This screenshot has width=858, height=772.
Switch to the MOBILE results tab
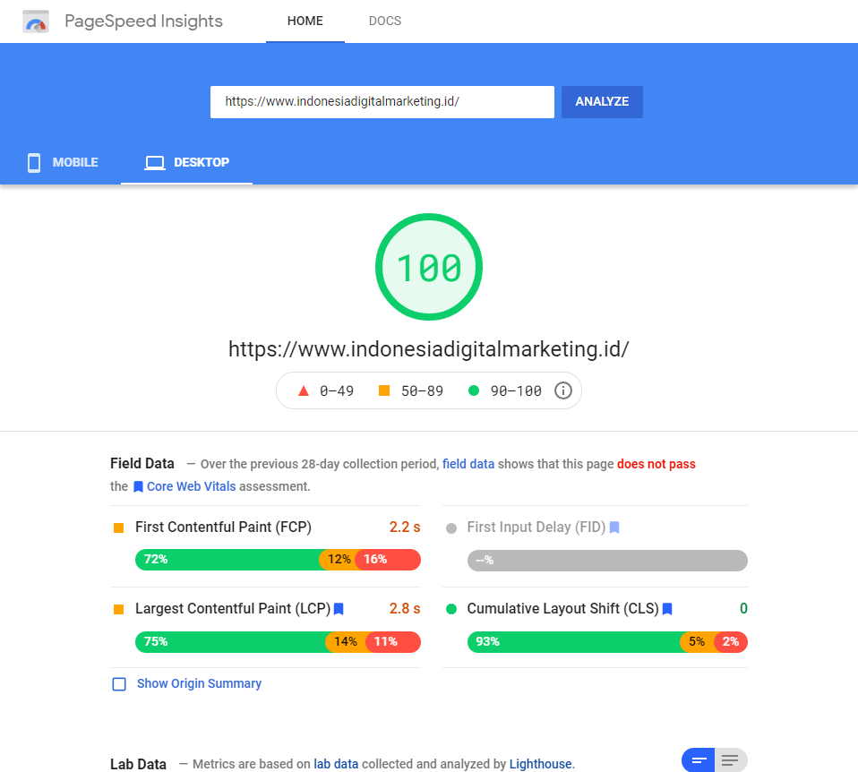pos(63,163)
